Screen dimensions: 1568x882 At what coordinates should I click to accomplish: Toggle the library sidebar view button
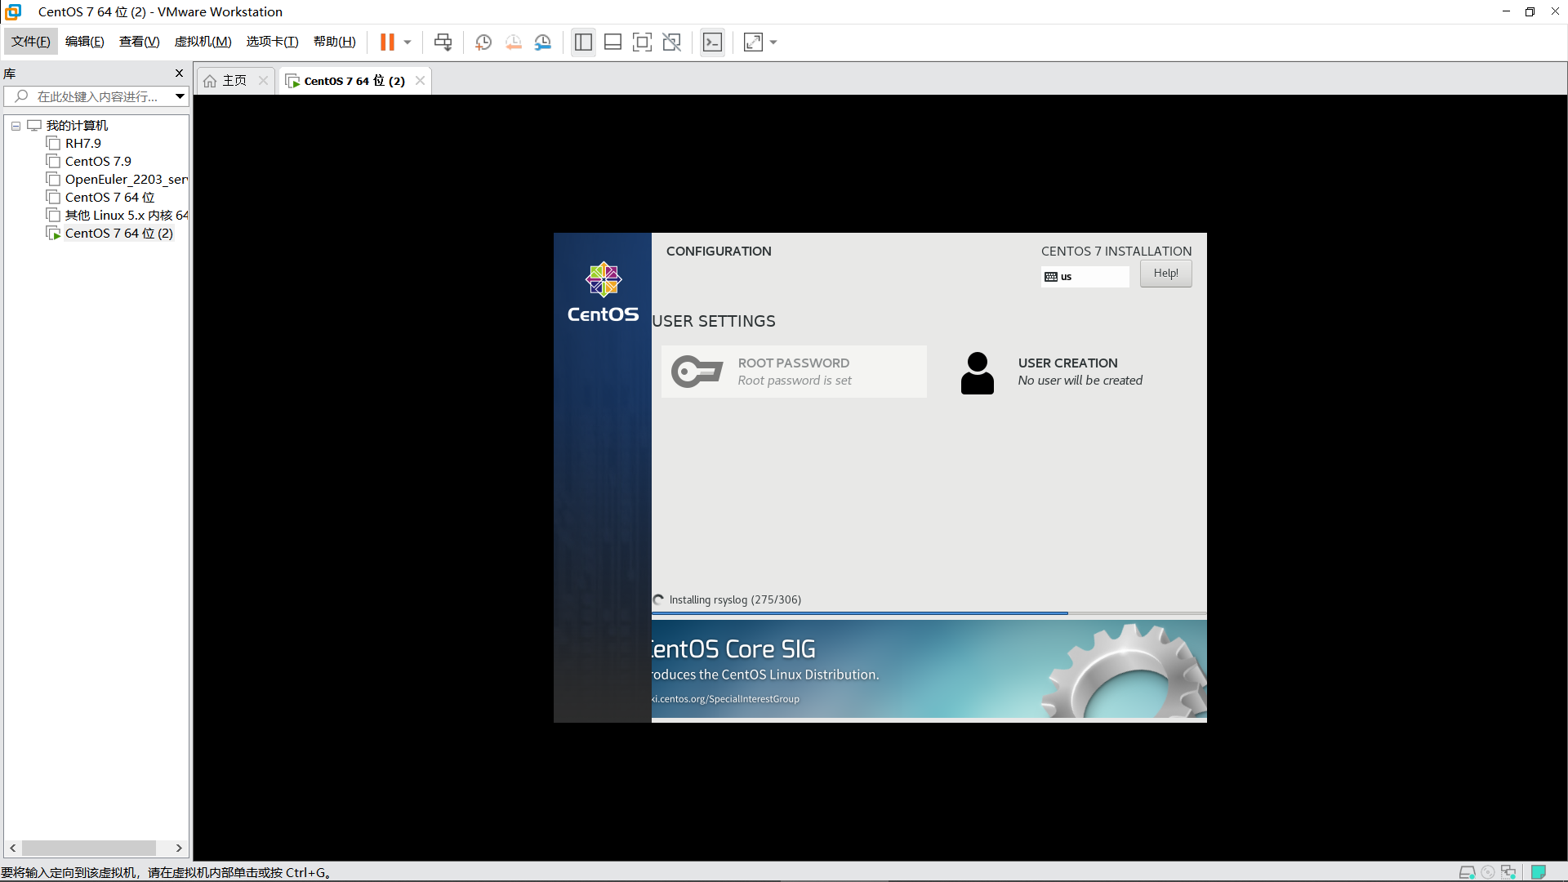583,42
